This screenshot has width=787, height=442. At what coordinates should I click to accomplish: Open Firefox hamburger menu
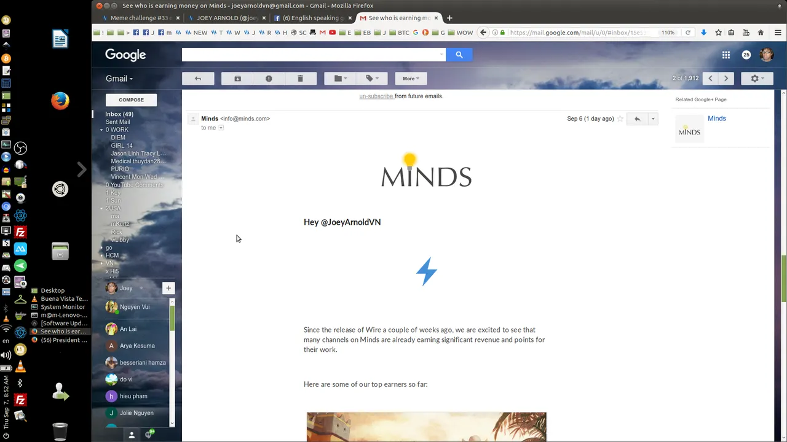778,33
